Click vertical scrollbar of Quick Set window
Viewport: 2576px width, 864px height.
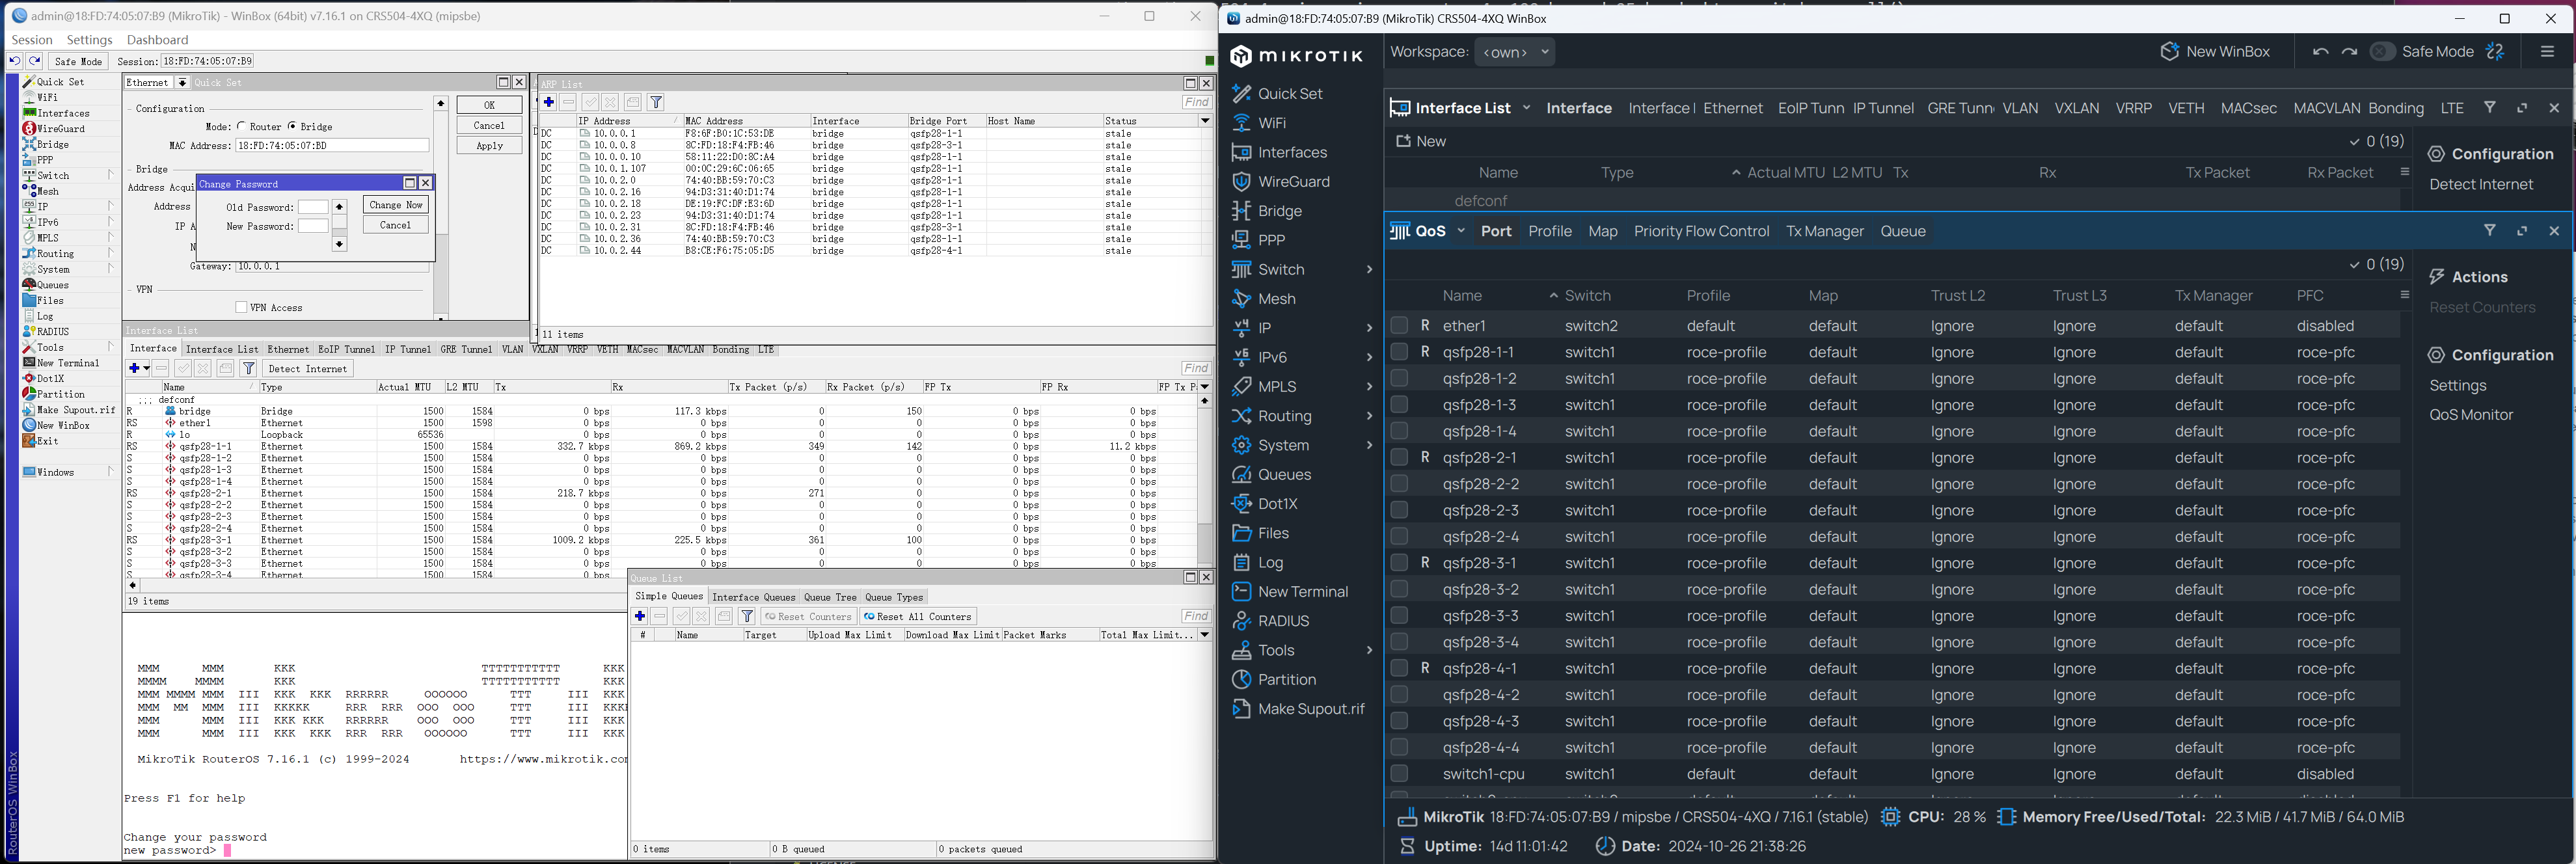[x=441, y=210]
